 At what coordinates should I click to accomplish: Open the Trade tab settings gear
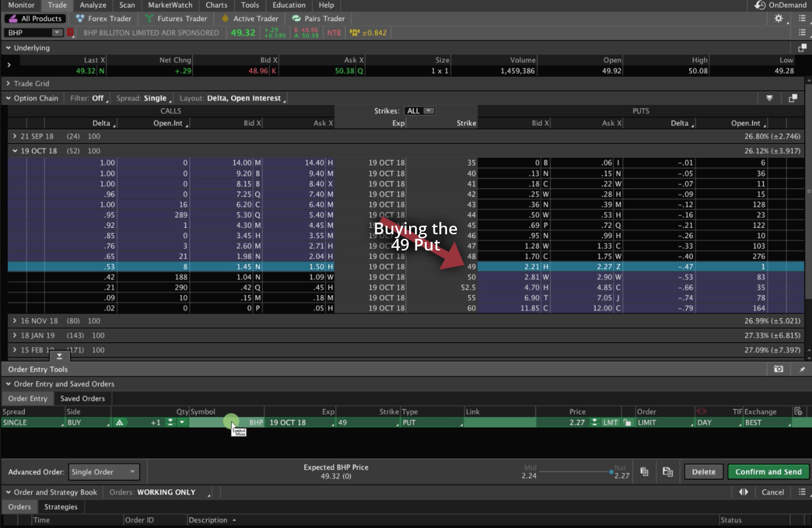point(779,18)
